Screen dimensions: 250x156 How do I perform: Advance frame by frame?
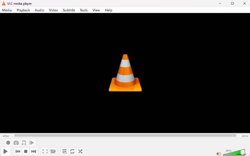(x=32, y=143)
